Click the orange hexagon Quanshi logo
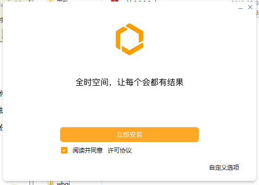Image resolution: width=259 pixels, height=185 pixels. tap(129, 39)
